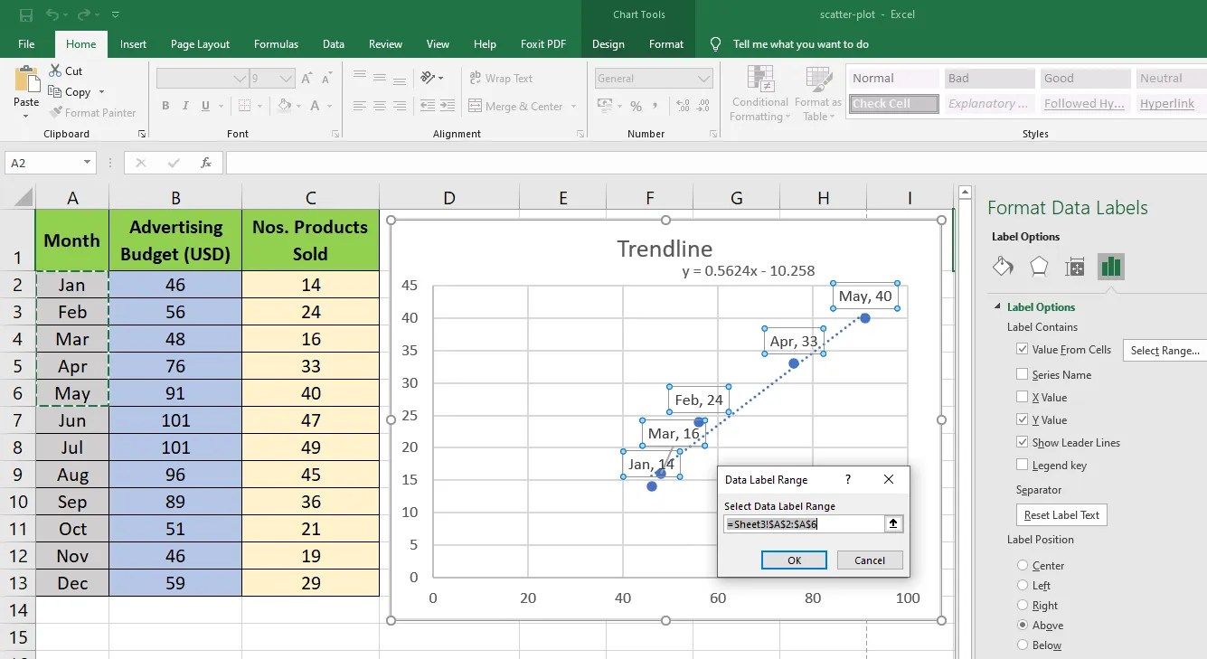This screenshot has width=1207, height=659.
Task: Click the collapse dialog range picker icon
Action: [x=894, y=524]
